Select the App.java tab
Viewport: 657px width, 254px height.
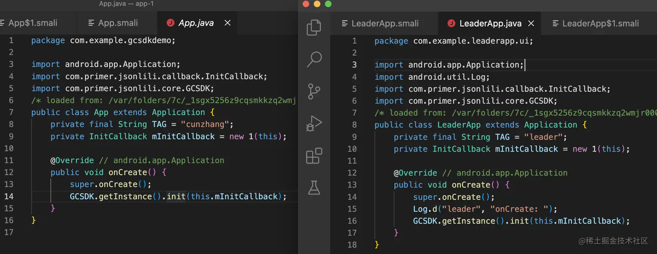pyautogui.click(x=196, y=23)
